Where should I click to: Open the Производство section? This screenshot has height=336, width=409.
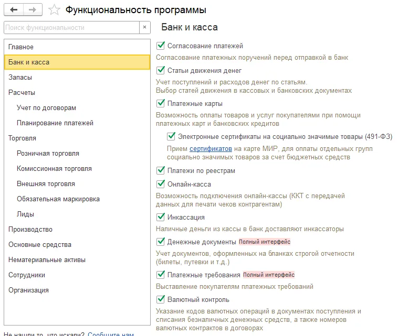pos(30,230)
